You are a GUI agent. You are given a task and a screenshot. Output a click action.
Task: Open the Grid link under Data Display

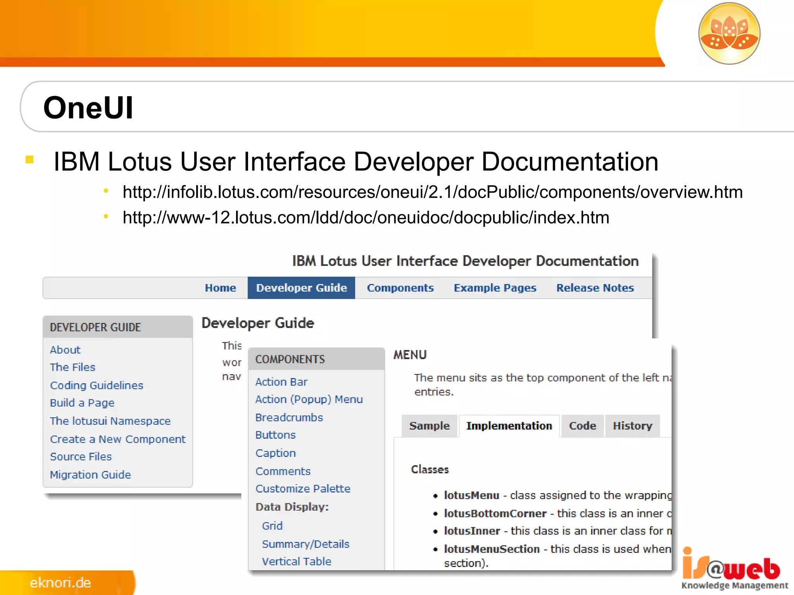point(272,526)
